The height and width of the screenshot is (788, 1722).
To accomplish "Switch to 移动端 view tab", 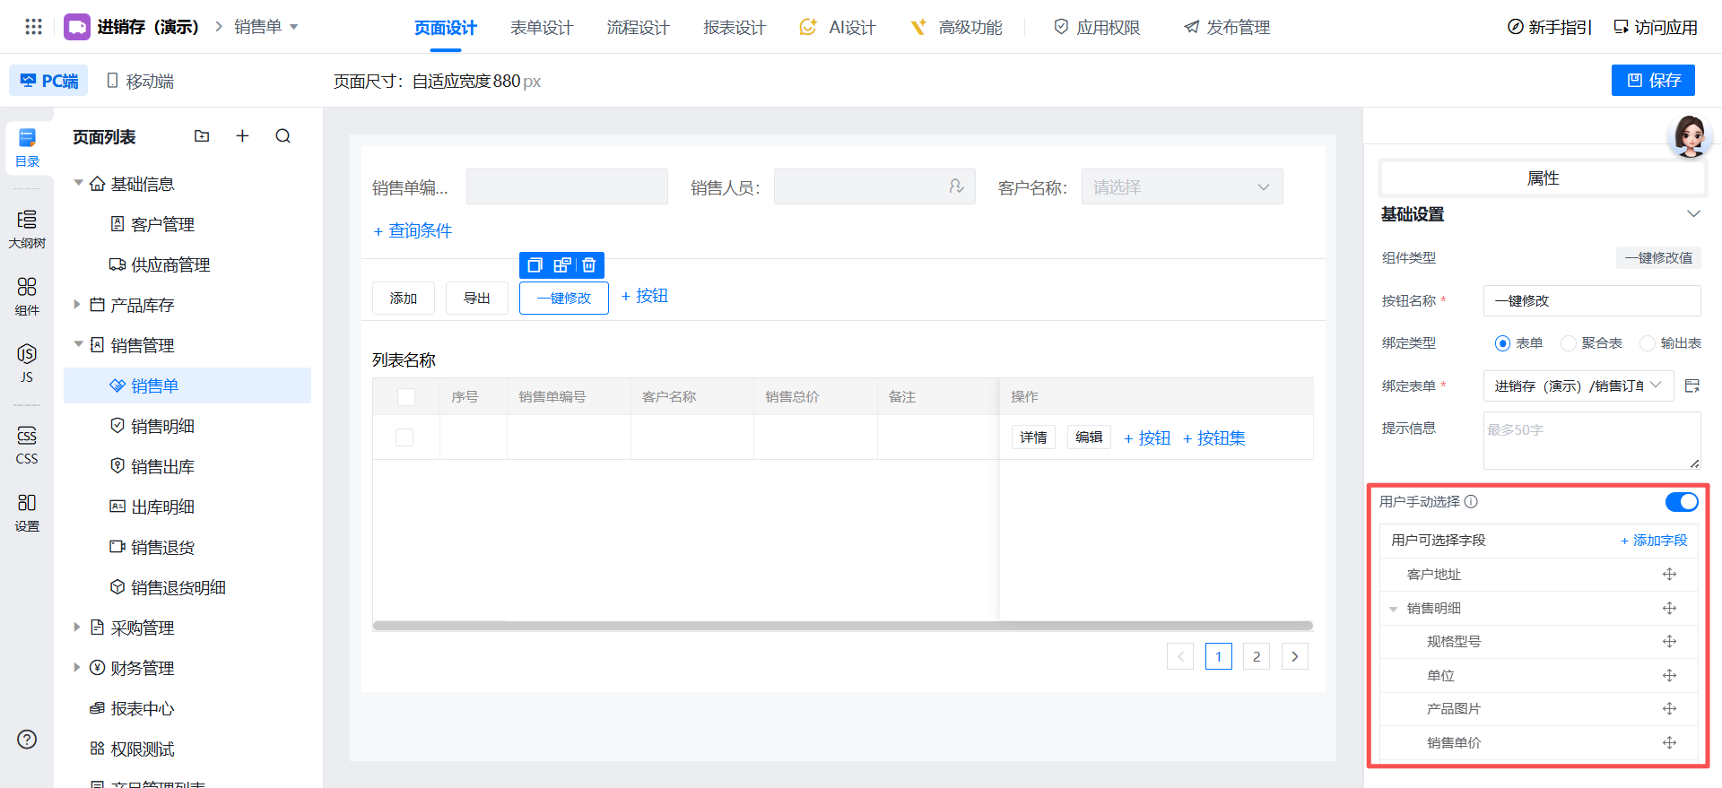I will 140,81.
